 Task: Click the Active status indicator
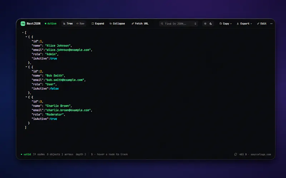point(50,23)
